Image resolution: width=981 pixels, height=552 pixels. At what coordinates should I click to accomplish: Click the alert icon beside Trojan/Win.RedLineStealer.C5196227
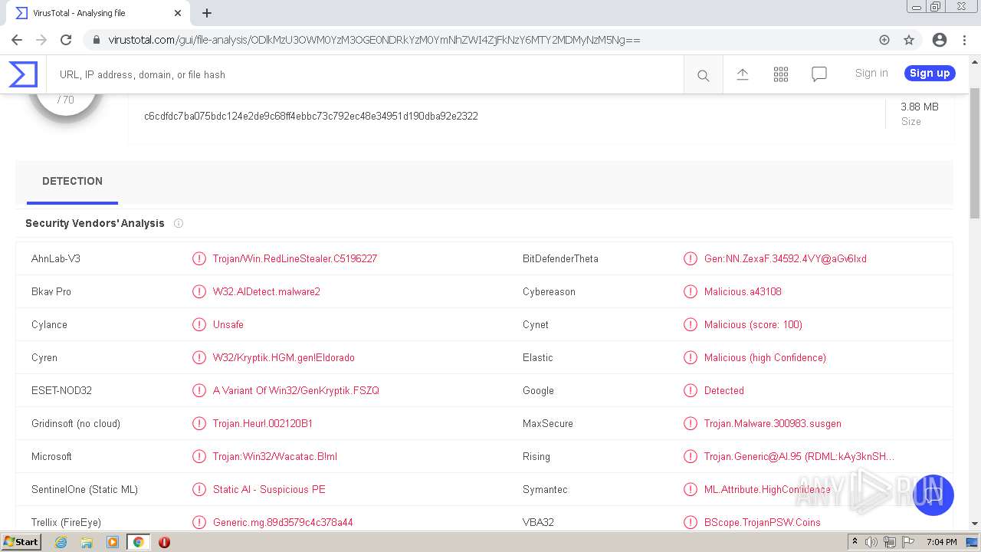point(199,258)
